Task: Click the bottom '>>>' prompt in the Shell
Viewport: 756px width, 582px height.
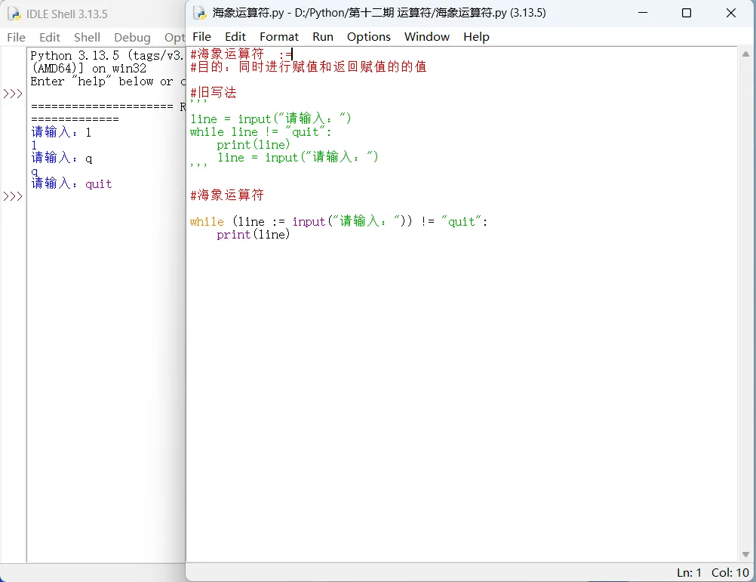Action: pyautogui.click(x=13, y=196)
